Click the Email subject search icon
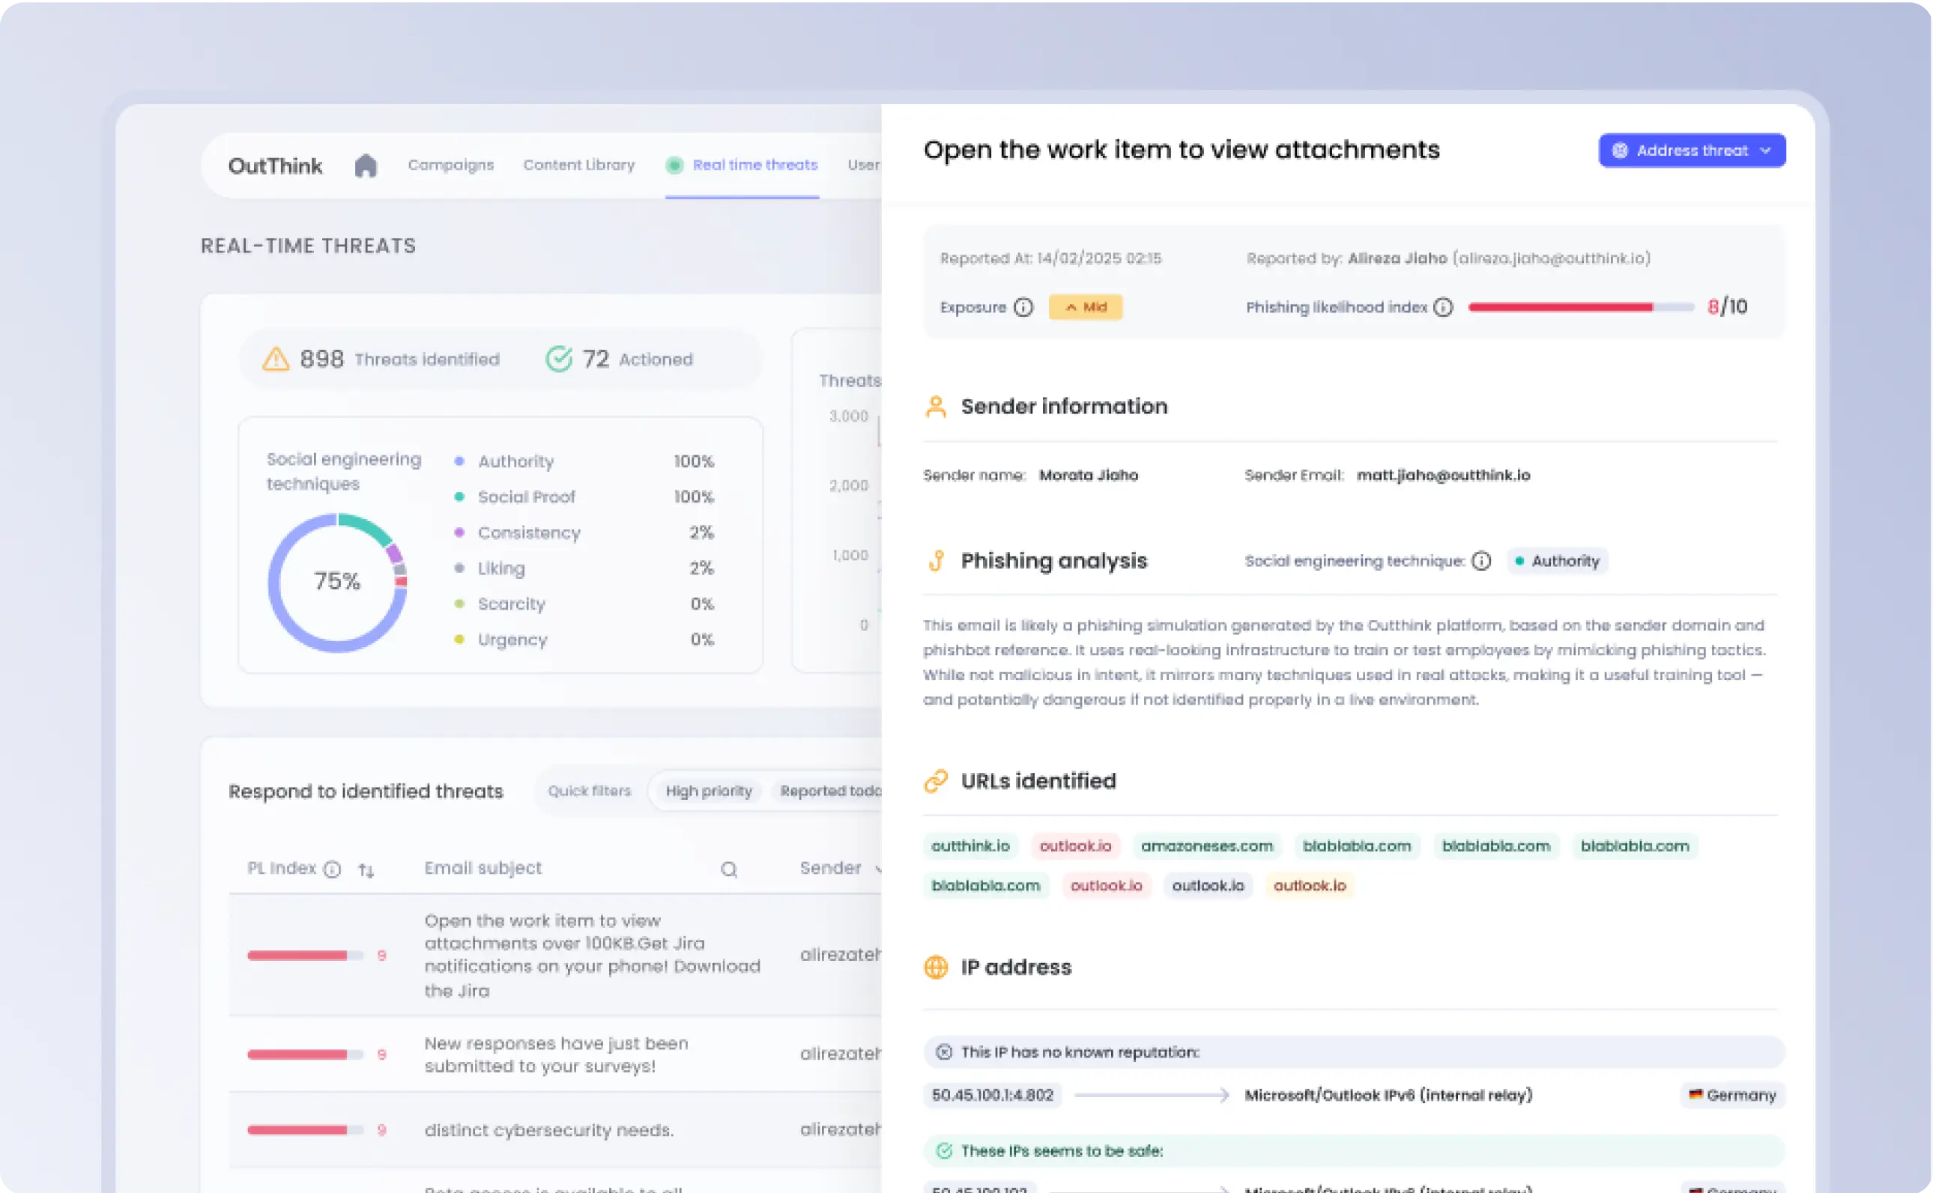Viewport: 1933px width, 1193px height. 728,869
